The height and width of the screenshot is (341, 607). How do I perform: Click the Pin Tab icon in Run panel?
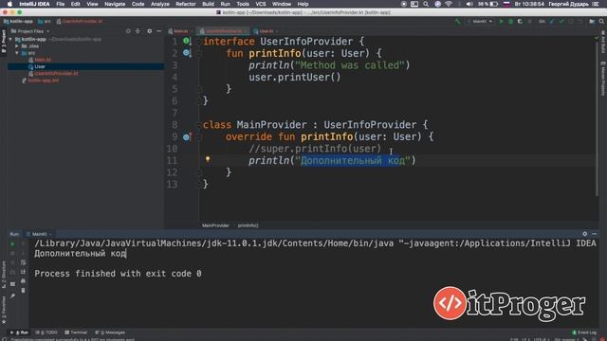(x=12, y=296)
